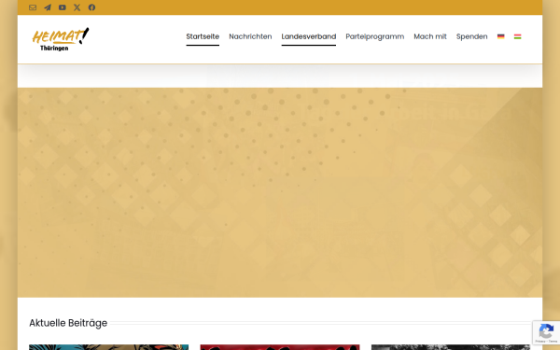
Task: Go to the Startseite menu item
Action: pyautogui.click(x=203, y=36)
